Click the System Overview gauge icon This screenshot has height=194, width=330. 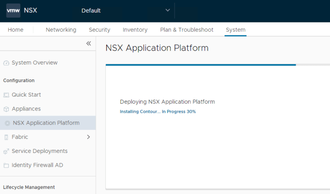[6, 63]
